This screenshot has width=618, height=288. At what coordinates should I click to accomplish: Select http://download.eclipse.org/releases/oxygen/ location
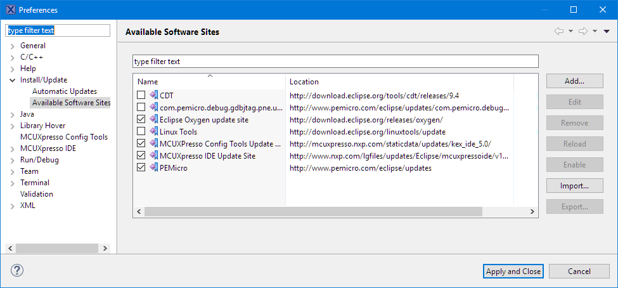(366, 119)
